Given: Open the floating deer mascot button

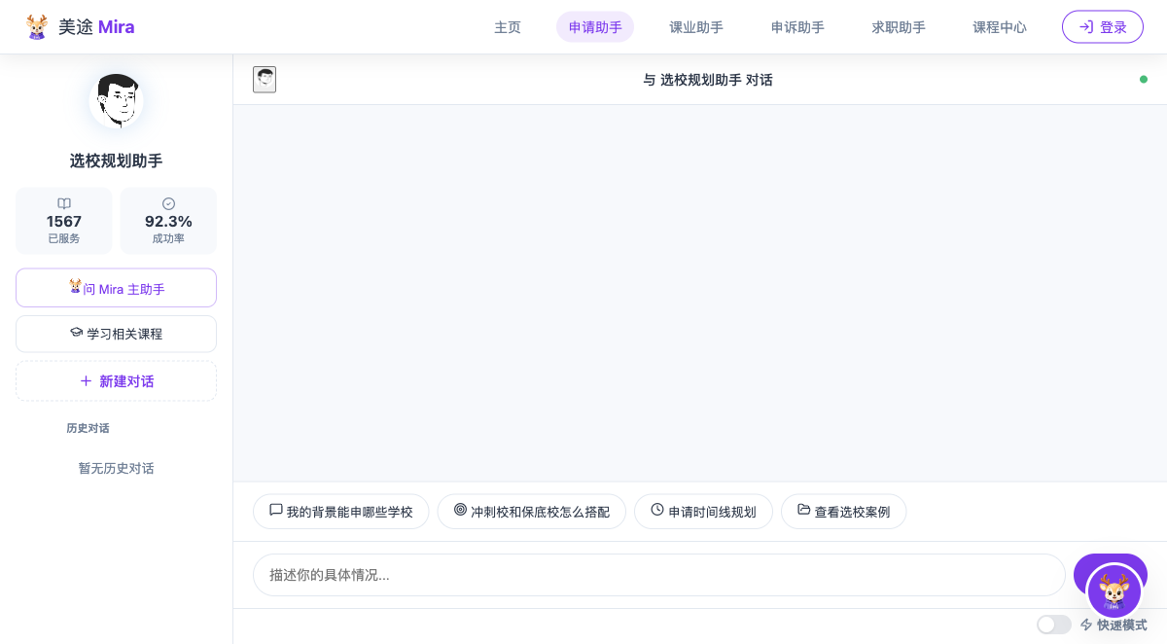Looking at the screenshot, I should tap(1114, 591).
